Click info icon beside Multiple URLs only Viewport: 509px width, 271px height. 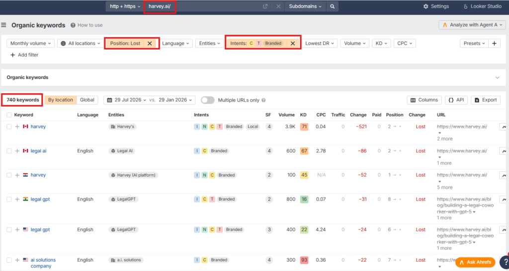click(263, 100)
